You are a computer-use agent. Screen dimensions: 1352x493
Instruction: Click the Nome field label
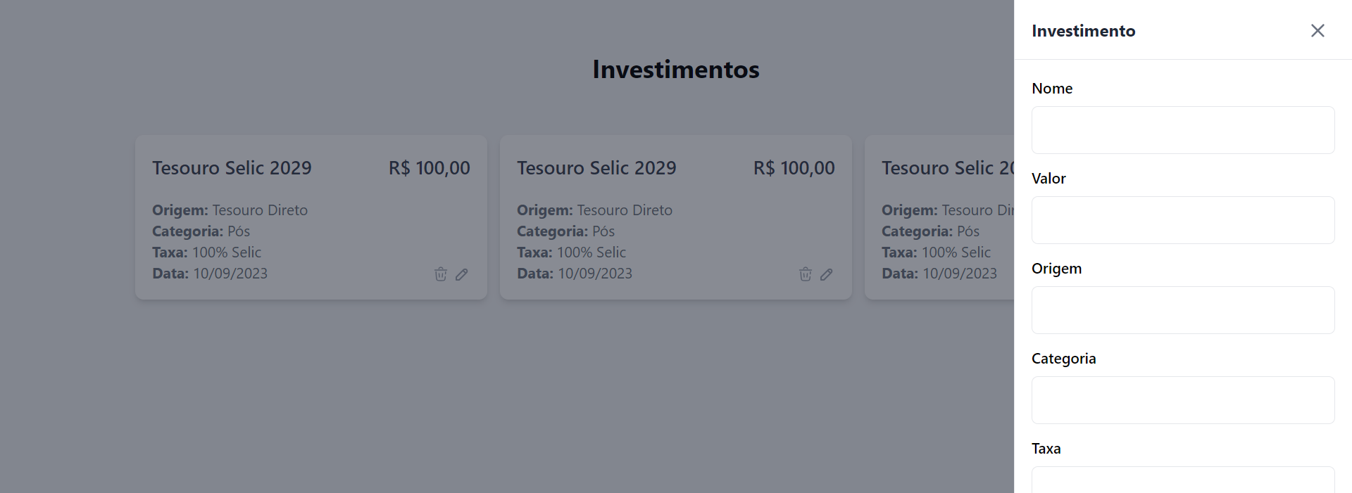[1052, 89]
